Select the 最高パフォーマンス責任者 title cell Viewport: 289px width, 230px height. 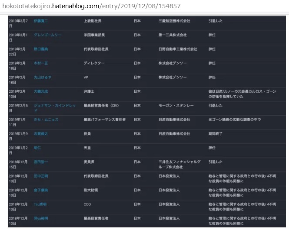105,120
